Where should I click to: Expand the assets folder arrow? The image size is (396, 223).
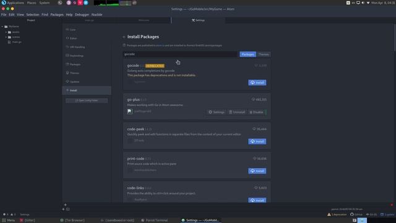click(x=6, y=32)
